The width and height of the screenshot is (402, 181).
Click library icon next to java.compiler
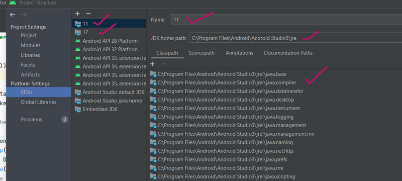(153, 82)
